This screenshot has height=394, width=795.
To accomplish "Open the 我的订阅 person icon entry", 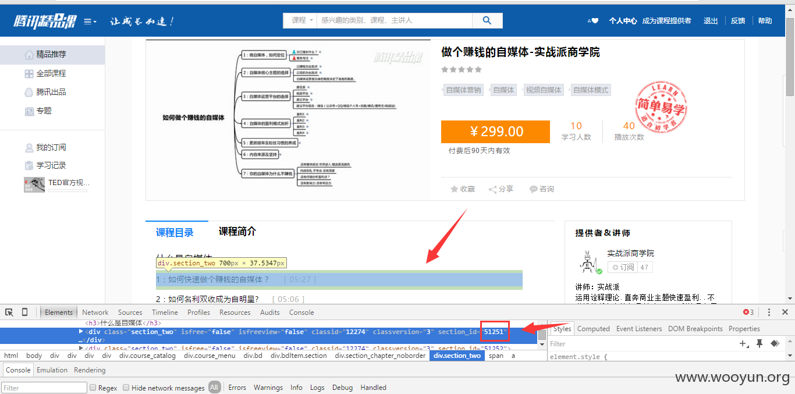I will pyautogui.click(x=29, y=148).
